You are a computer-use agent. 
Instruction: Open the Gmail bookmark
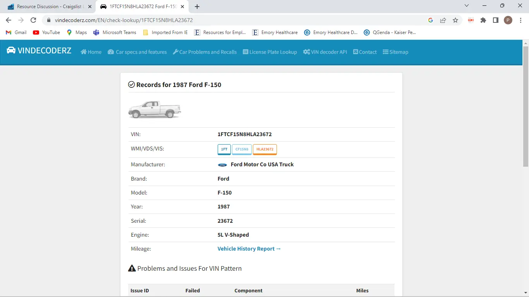[16, 32]
